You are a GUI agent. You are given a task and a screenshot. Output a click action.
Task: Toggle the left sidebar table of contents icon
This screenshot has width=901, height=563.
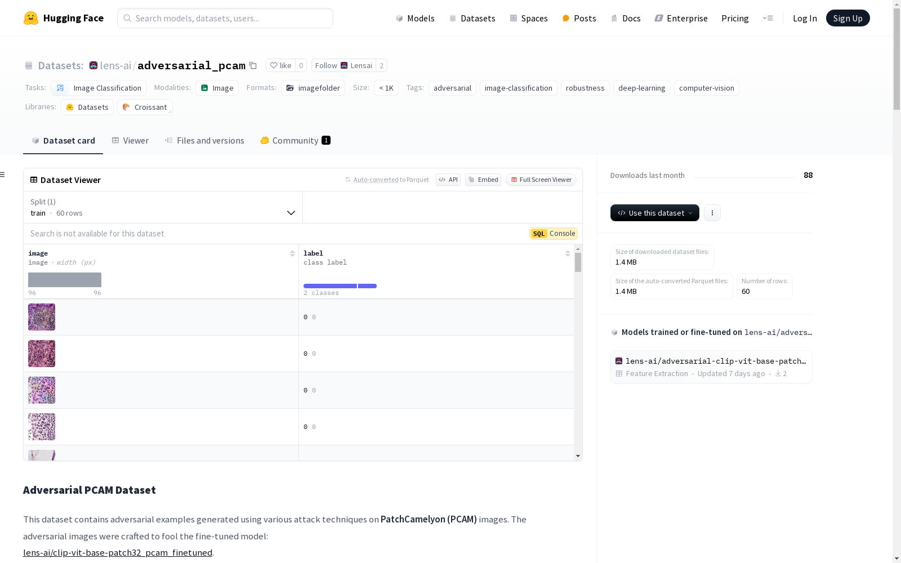tap(2, 175)
